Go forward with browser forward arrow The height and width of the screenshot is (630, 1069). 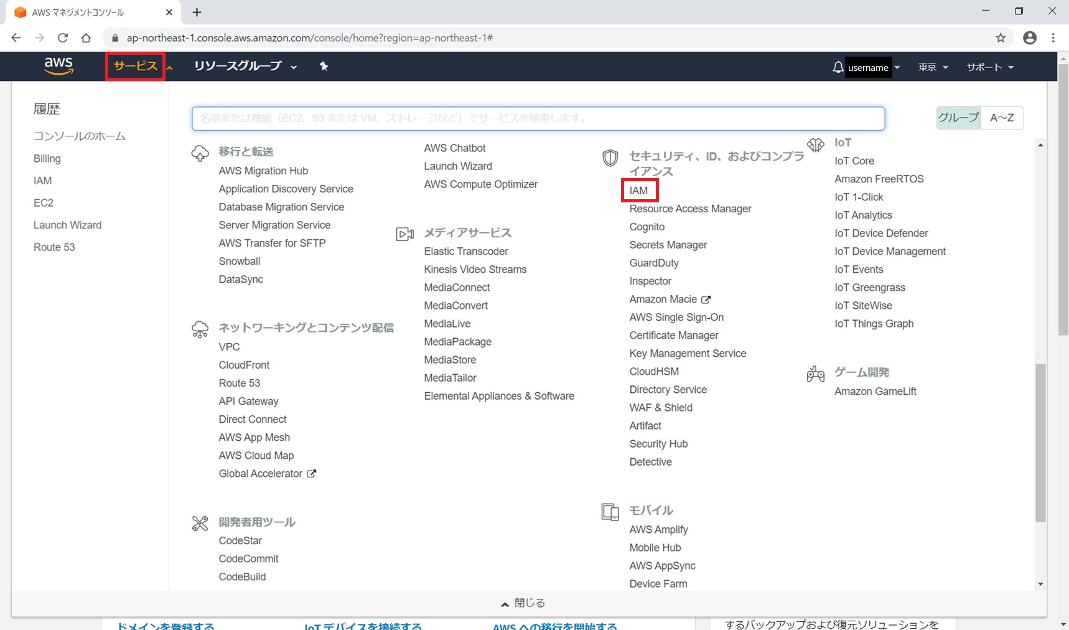click(39, 38)
